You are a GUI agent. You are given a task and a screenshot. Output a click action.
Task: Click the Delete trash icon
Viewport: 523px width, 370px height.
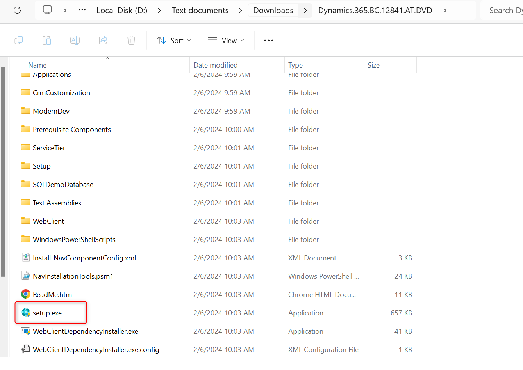[x=131, y=40]
